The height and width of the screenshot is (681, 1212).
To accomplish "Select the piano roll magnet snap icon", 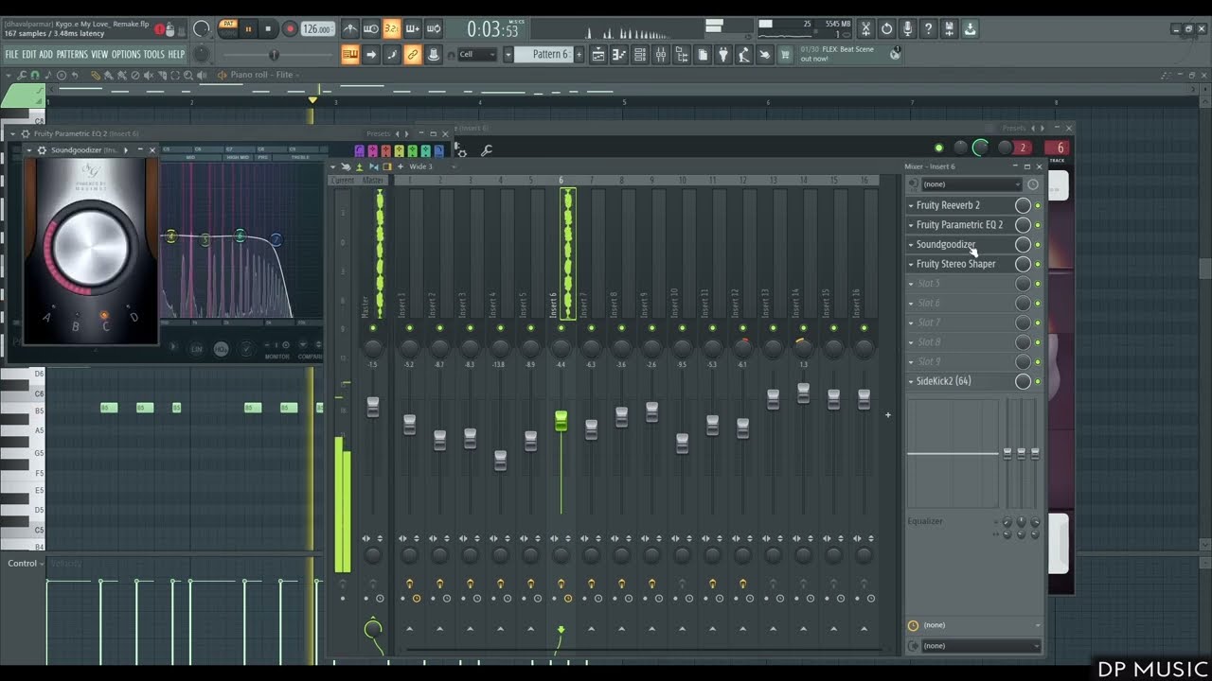I will (x=35, y=75).
